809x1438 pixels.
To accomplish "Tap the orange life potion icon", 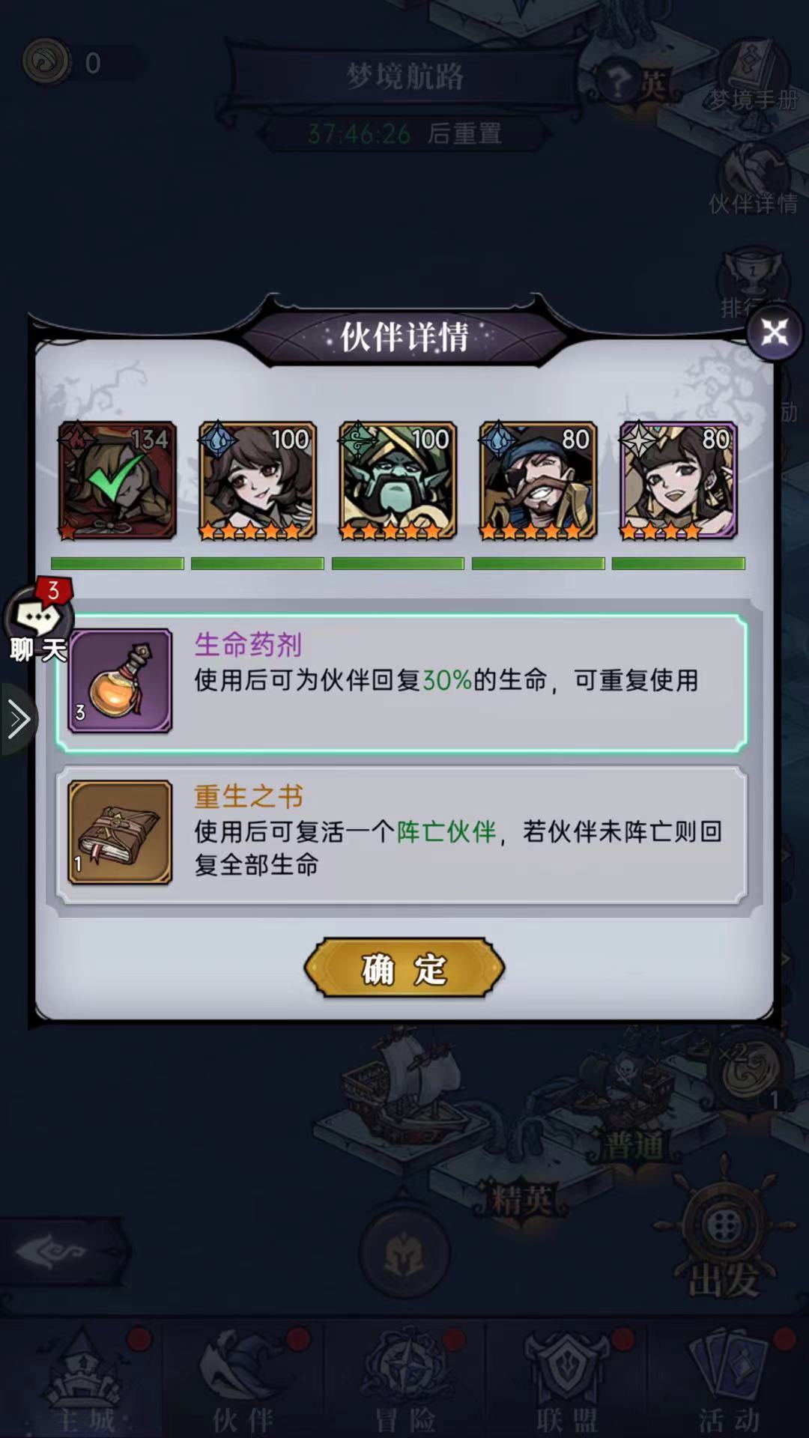I will coord(120,681).
